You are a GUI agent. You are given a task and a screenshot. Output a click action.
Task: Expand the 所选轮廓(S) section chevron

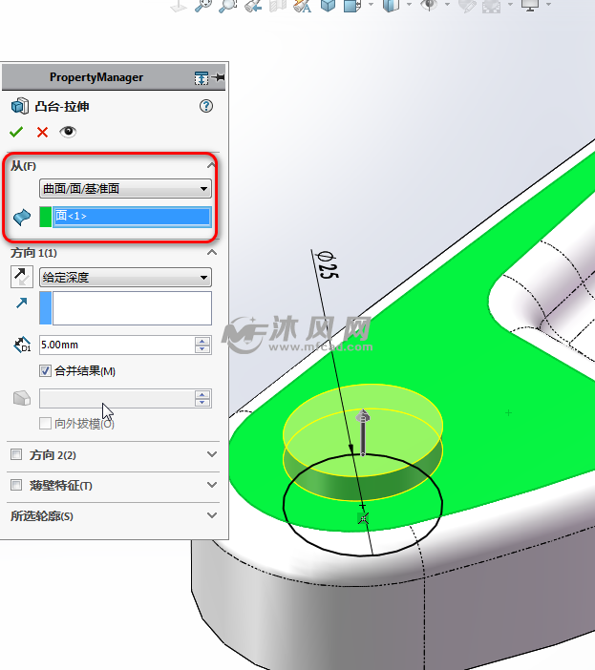(x=212, y=515)
